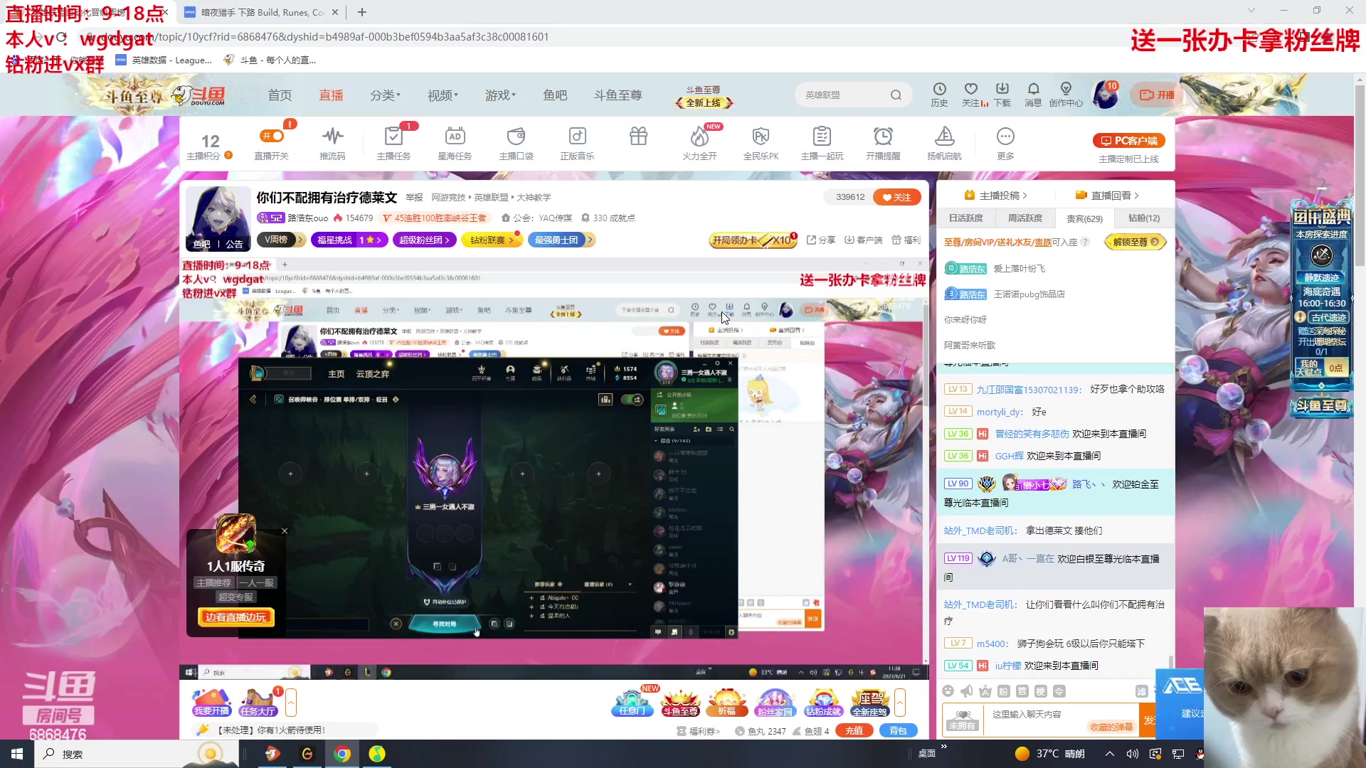Open the 更多 more options menu
This screenshot has width=1366, height=768.
(x=1005, y=137)
